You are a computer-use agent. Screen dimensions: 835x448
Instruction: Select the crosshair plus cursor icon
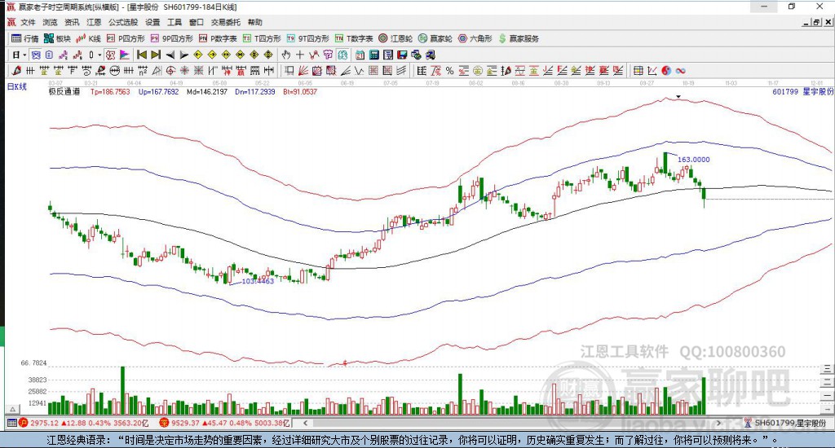tap(300, 55)
